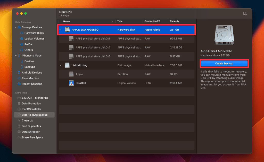Click the Erase Free Space icon
Image resolution: width=264 pixels, height=162 pixels.
[19, 137]
